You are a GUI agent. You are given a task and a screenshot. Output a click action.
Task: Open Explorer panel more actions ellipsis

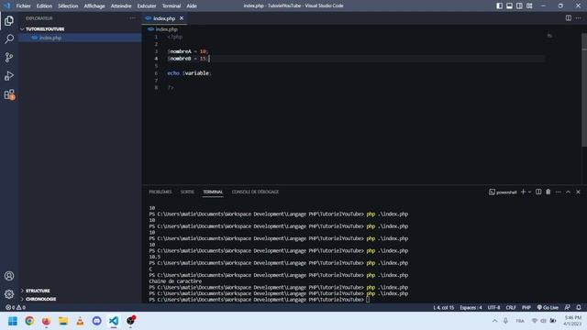[x=133, y=18]
